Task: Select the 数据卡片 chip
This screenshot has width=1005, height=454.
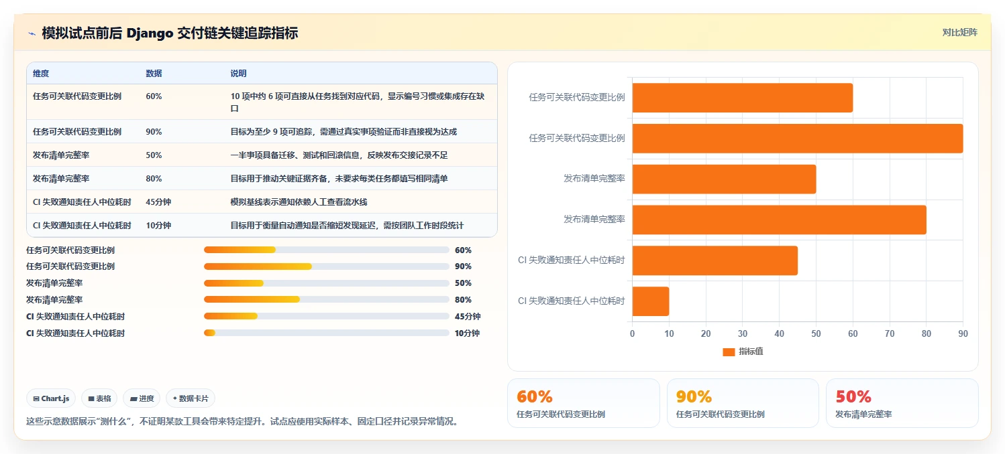Action: (x=191, y=398)
